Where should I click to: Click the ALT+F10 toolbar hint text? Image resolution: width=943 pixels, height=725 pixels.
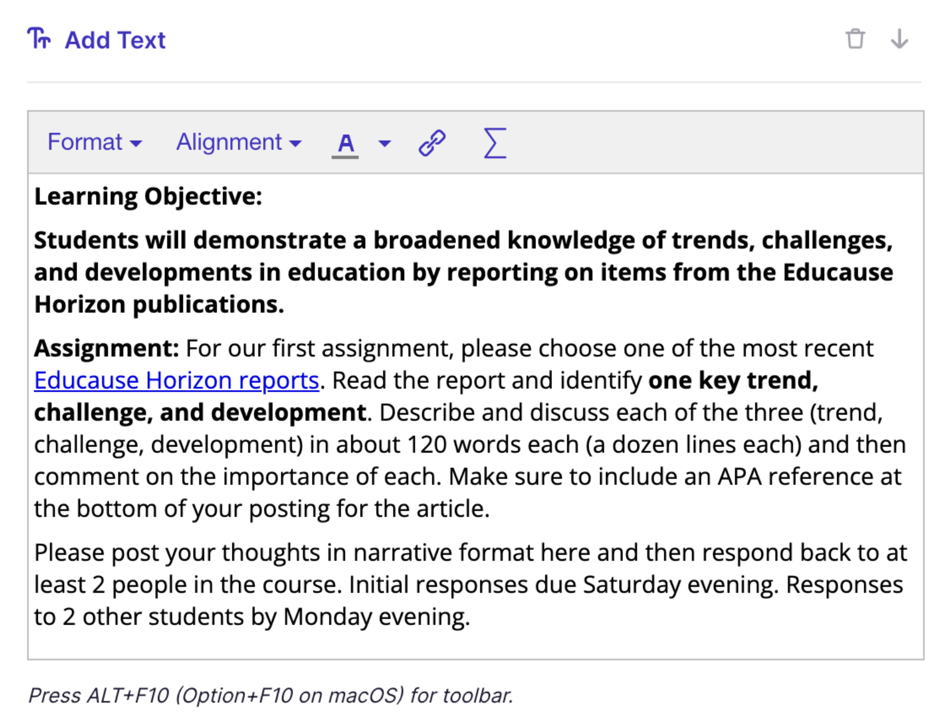[x=270, y=695]
